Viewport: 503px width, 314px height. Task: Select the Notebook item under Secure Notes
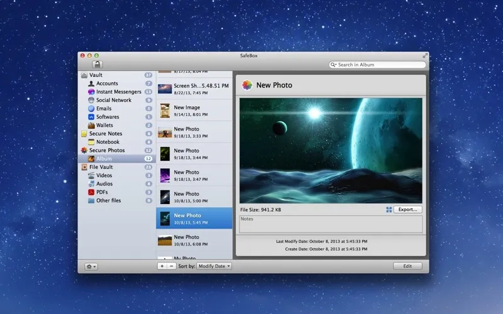[x=108, y=142]
